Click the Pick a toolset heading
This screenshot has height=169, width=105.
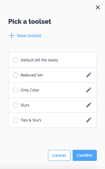point(30,21)
